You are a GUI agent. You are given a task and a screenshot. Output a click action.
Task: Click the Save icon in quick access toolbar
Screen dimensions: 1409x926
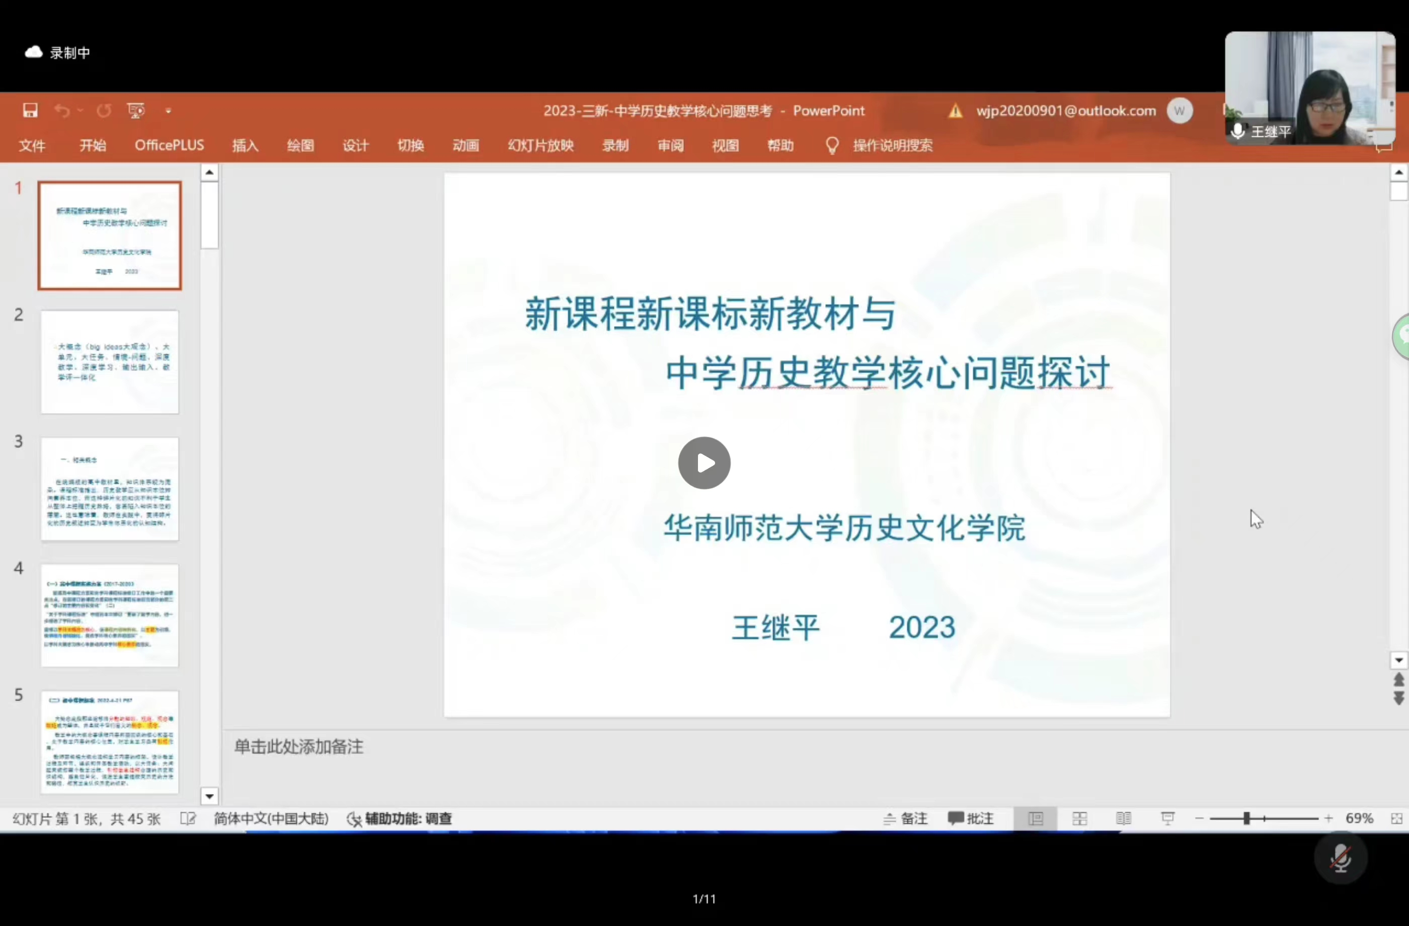coord(30,111)
